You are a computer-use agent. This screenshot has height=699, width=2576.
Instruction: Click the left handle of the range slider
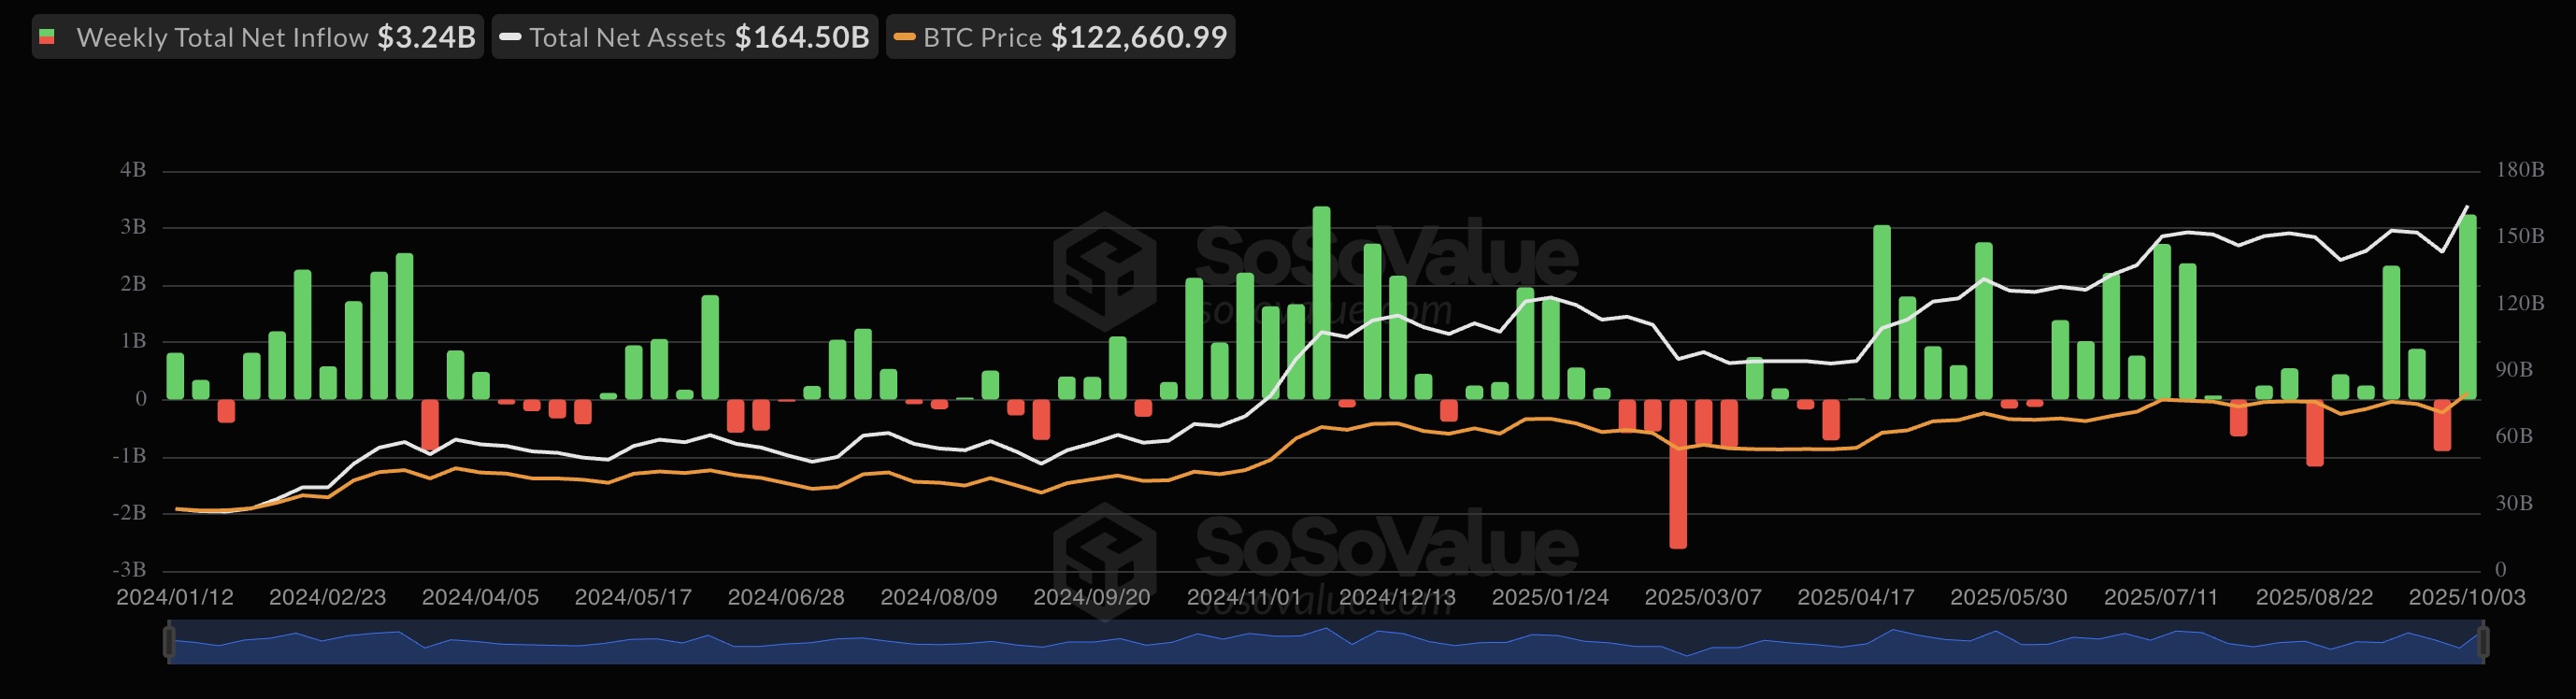pyautogui.click(x=169, y=641)
